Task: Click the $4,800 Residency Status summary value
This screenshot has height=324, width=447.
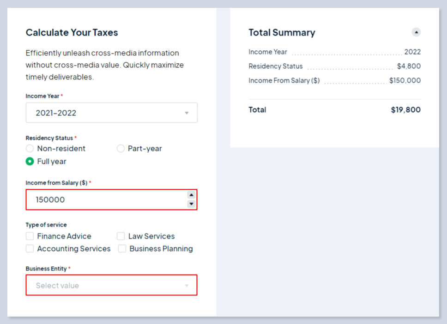Action: click(x=409, y=66)
